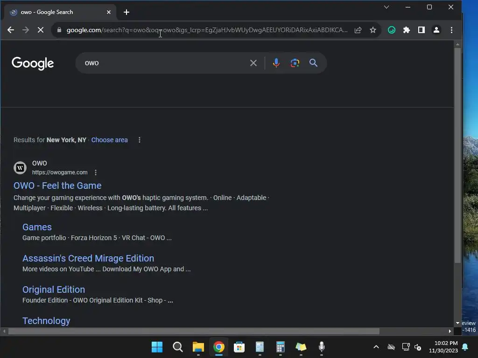
Task: Open the clock and date panel
Action: [x=443, y=347]
